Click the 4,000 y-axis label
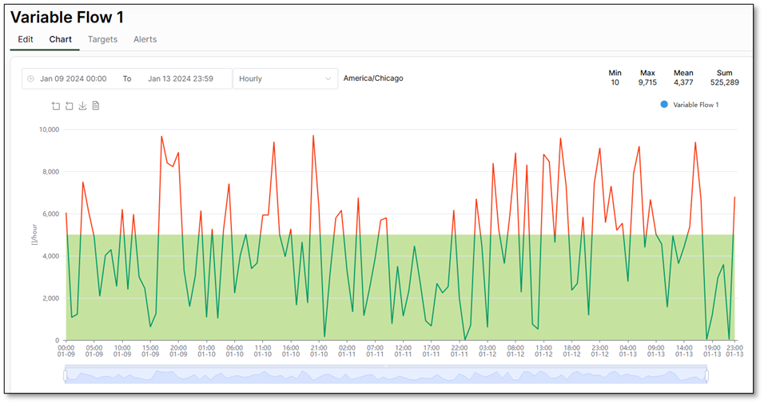Screen dimensions: 764x404 tap(51, 256)
